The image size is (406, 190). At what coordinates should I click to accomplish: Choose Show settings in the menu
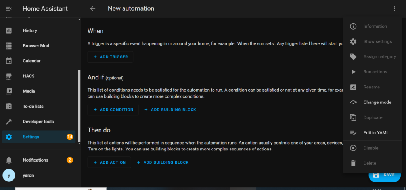(x=373, y=41)
